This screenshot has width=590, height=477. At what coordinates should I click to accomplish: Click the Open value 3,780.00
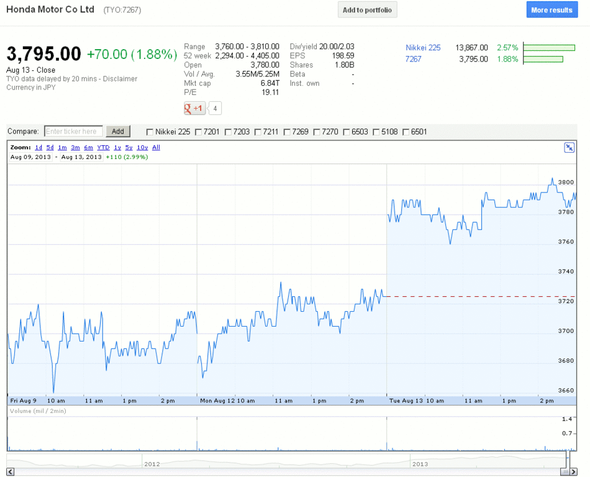pos(265,65)
